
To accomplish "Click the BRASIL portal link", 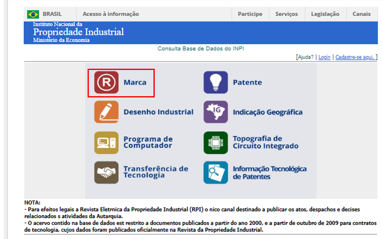I will pyautogui.click(x=52, y=14).
